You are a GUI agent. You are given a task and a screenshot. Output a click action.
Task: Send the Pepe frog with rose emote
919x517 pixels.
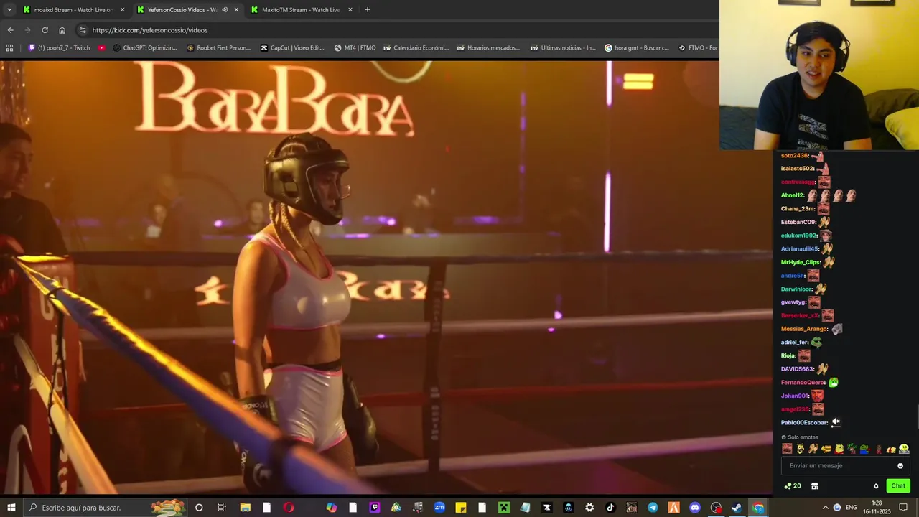coord(864,449)
